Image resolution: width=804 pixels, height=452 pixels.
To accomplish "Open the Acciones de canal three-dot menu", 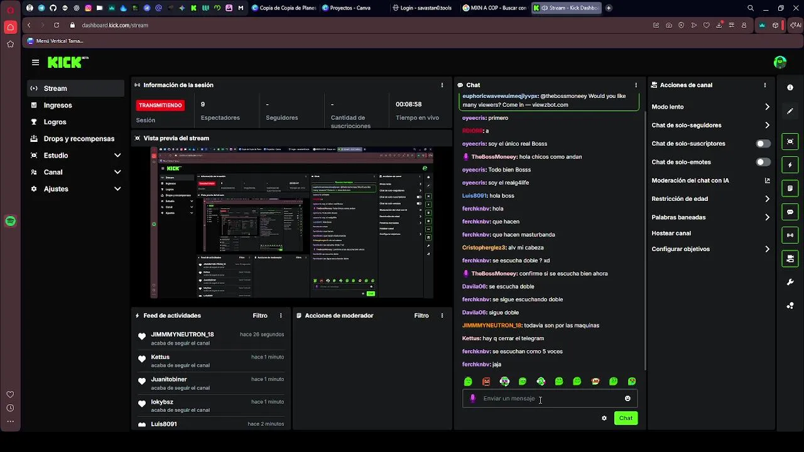I will [x=765, y=85].
